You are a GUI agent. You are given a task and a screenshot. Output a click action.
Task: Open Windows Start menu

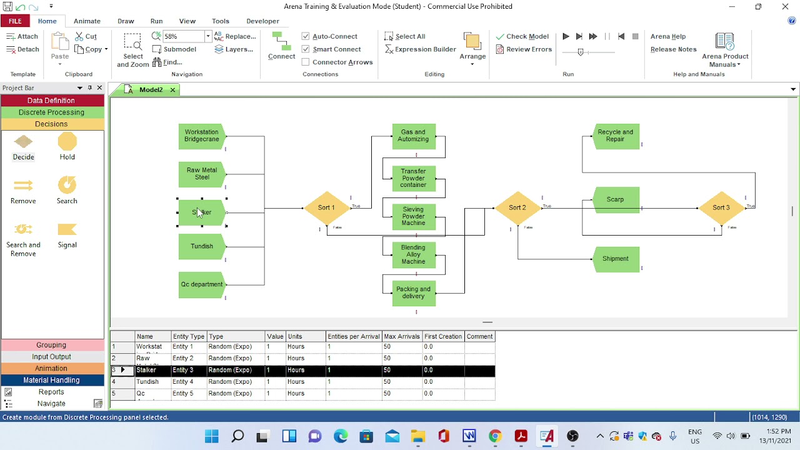pyautogui.click(x=211, y=436)
